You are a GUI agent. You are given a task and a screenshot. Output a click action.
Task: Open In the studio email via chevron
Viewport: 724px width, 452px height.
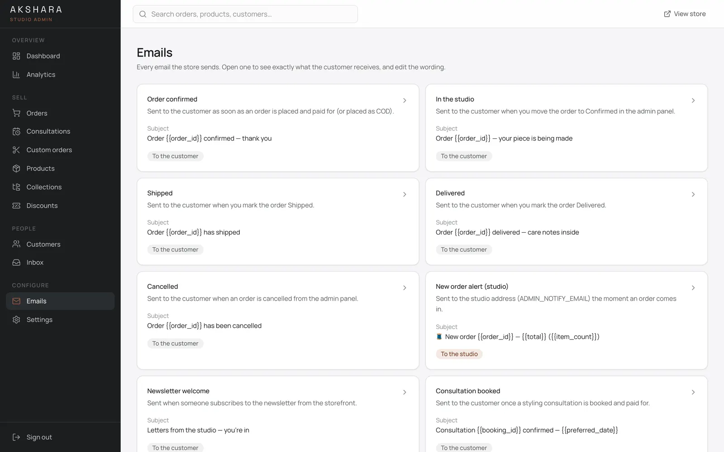[x=693, y=100]
